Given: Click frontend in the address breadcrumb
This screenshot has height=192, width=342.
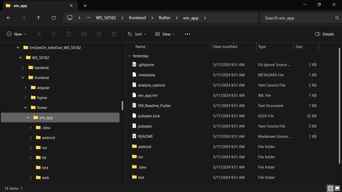Looking at the screenshot, I should click(x=137, y=18).
